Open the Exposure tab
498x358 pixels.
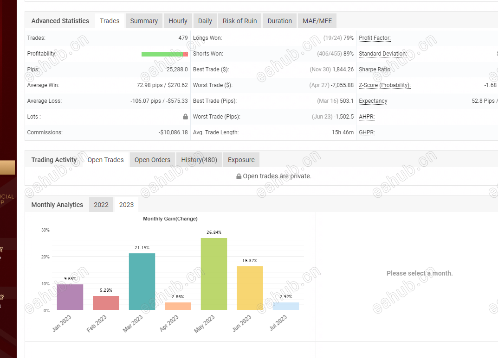coord(241,160)
